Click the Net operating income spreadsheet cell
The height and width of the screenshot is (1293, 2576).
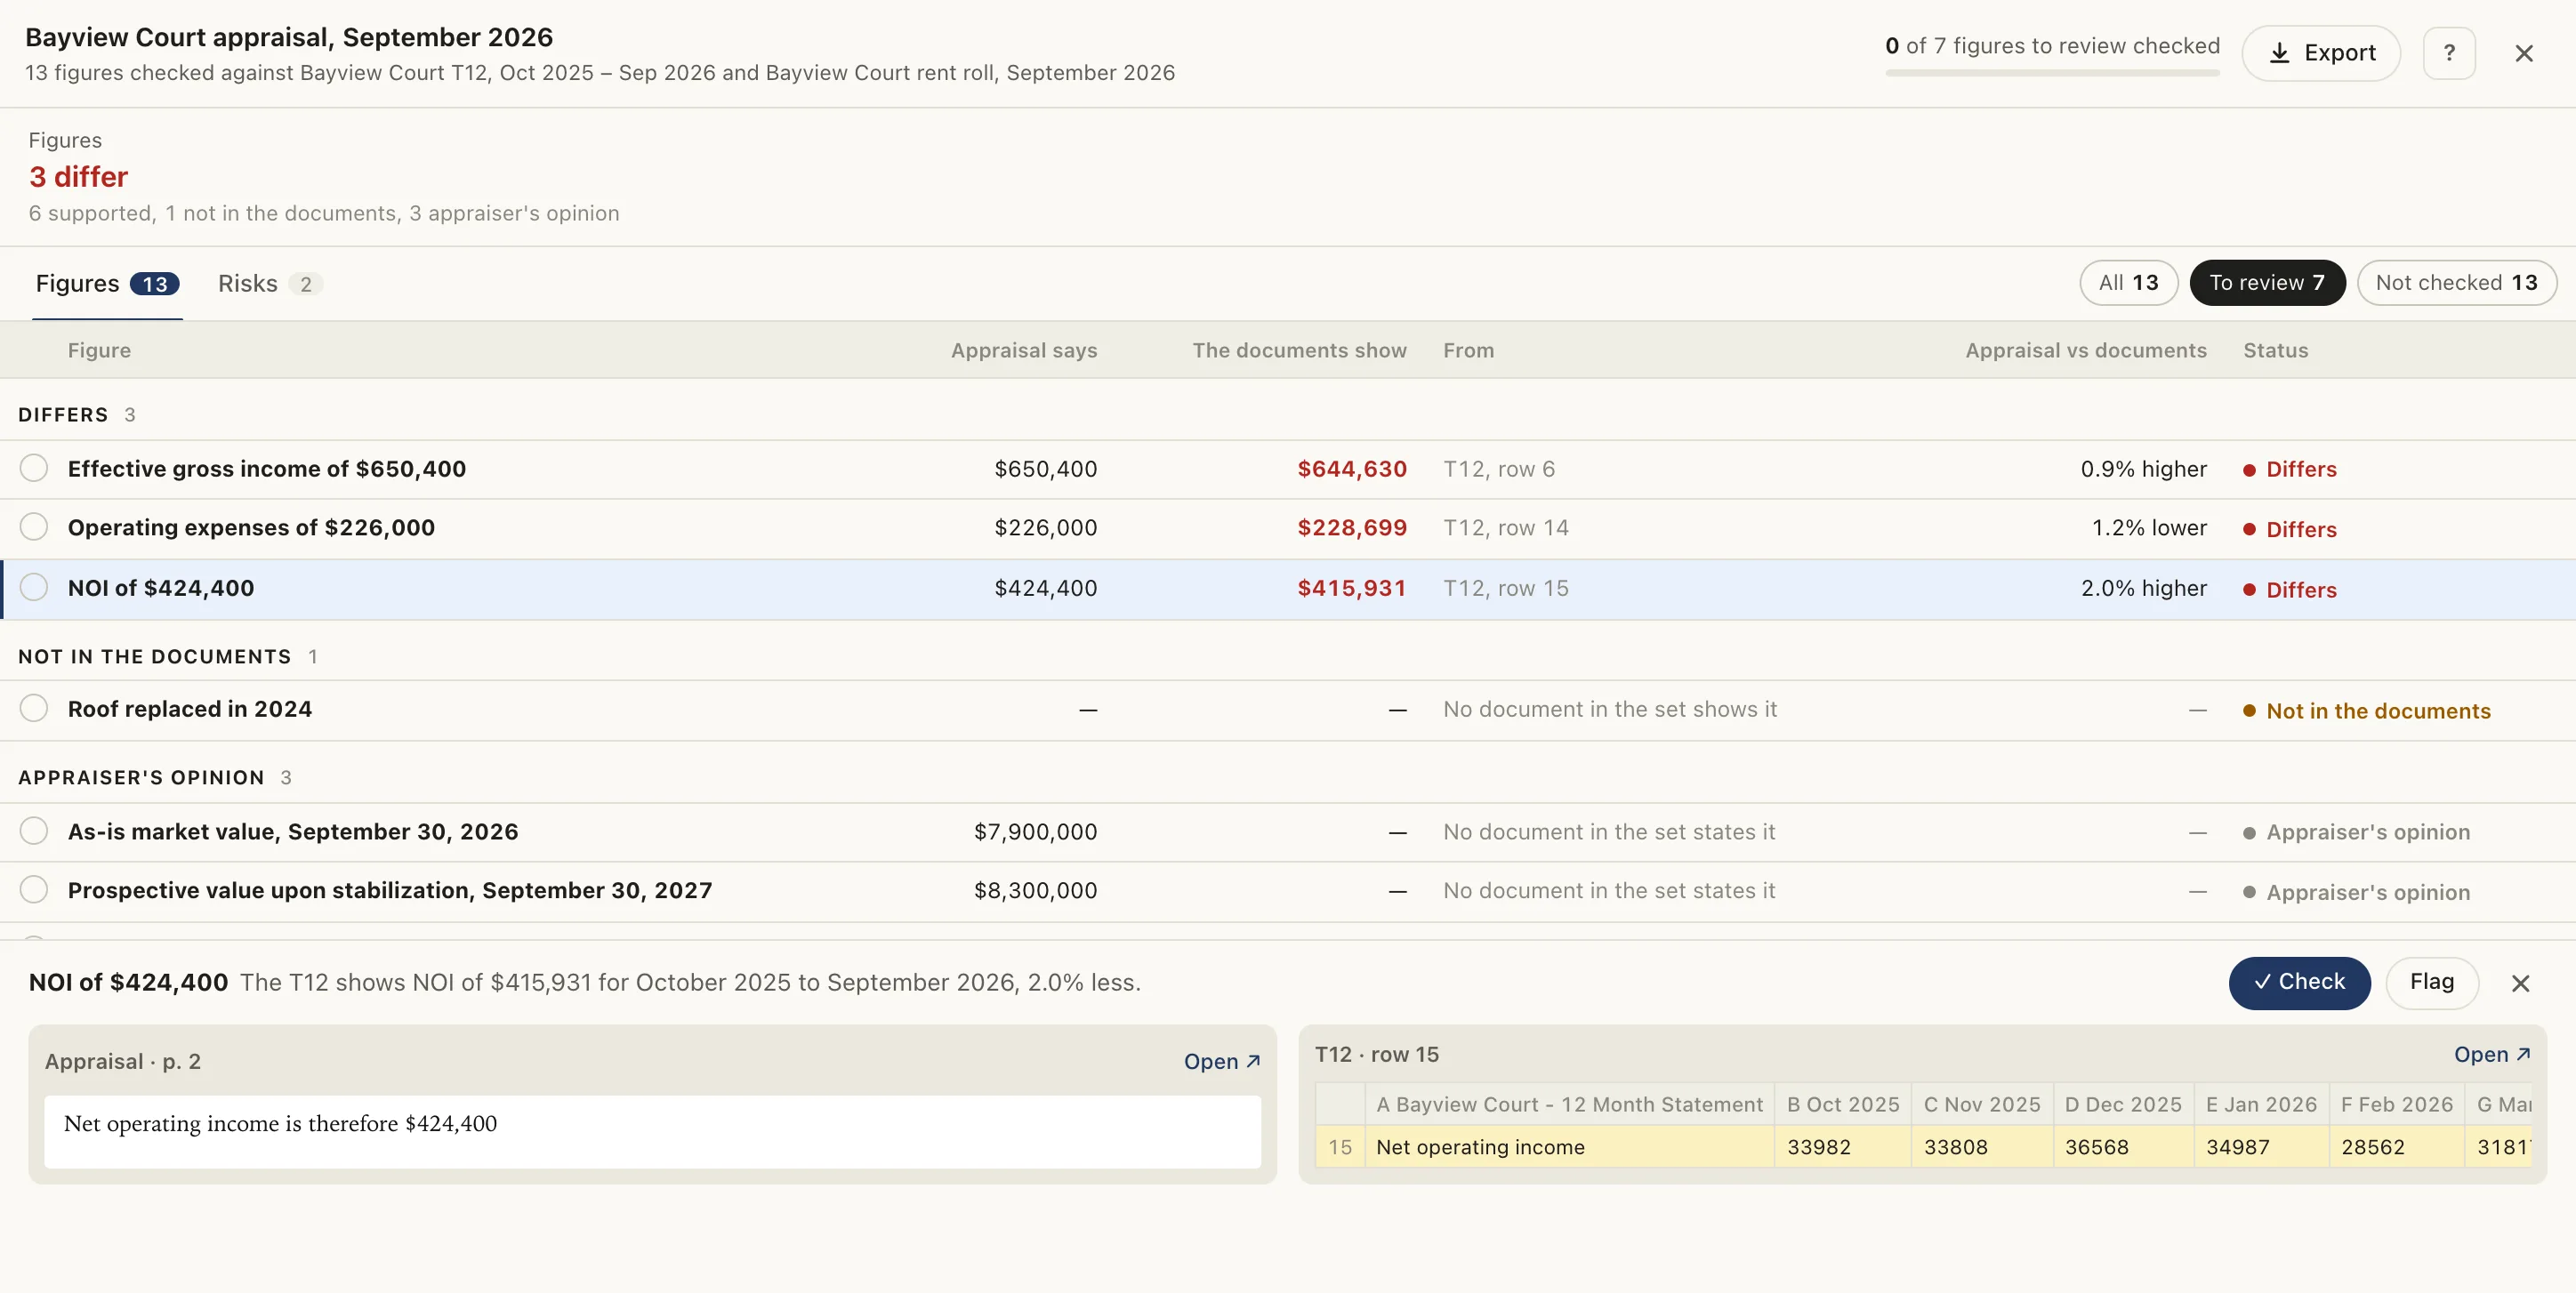(1570, 1147)
